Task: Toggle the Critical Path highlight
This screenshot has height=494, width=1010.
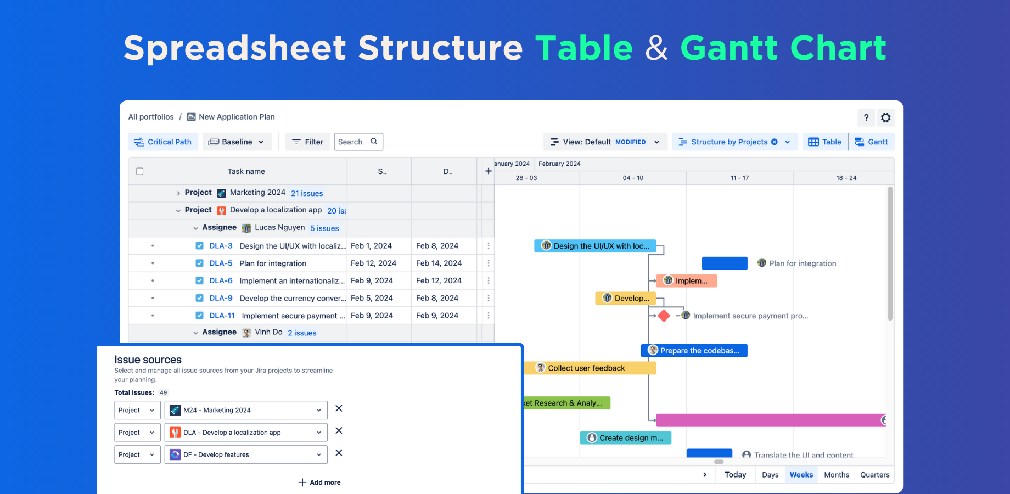Action: [x=163, y=142]
